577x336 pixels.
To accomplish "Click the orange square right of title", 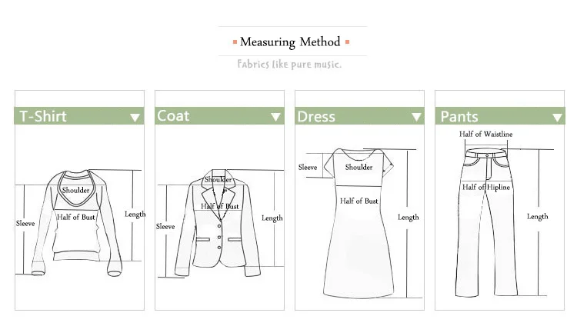I will coord(347,42).
